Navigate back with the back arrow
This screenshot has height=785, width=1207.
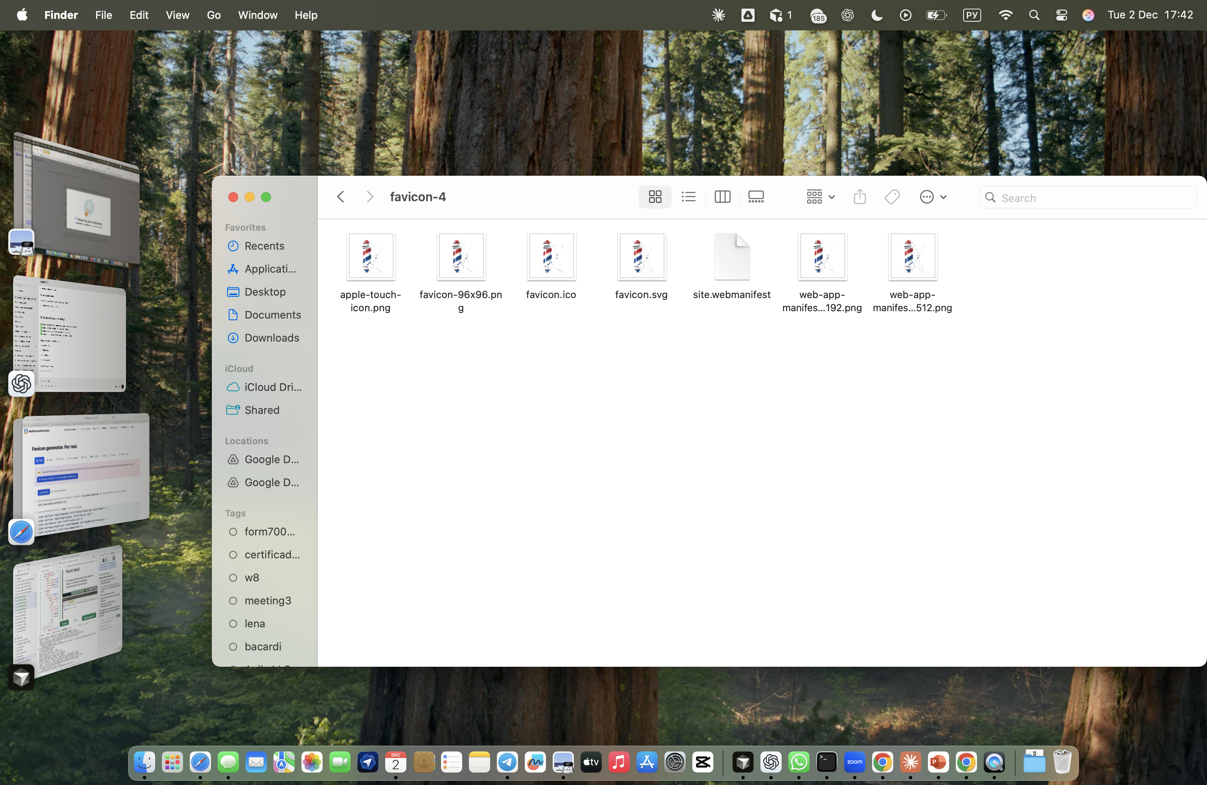coord(340,197)
